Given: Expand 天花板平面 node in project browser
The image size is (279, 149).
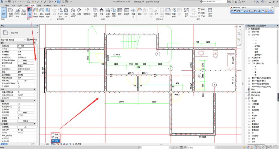Looking at the screenshot, I should coord(249,58).
